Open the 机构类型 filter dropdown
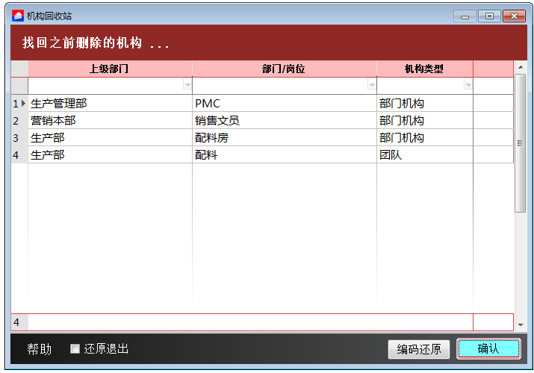534x373 pixels. (468, 84)
